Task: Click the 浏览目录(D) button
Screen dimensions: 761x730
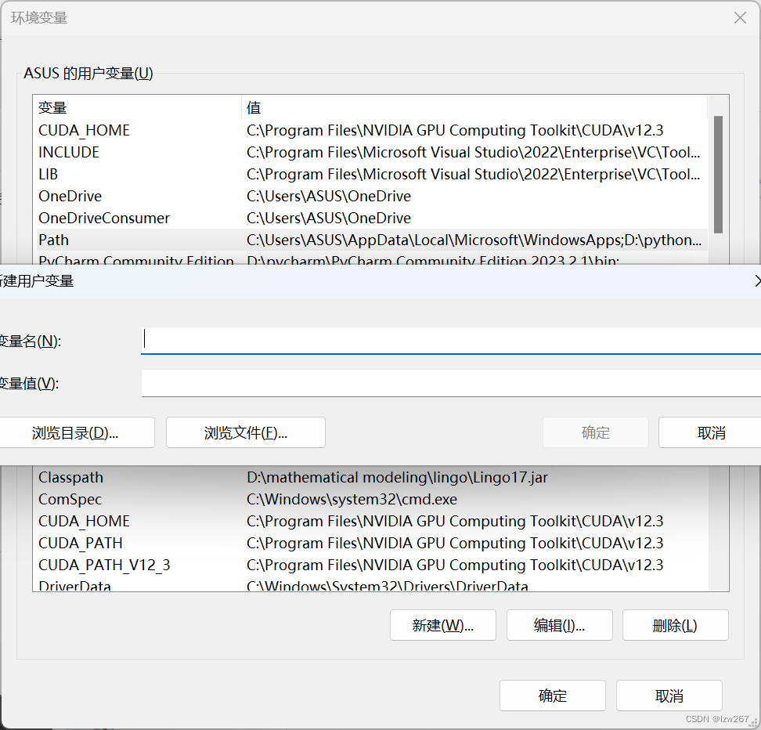Action: click(x=76, y=432)
